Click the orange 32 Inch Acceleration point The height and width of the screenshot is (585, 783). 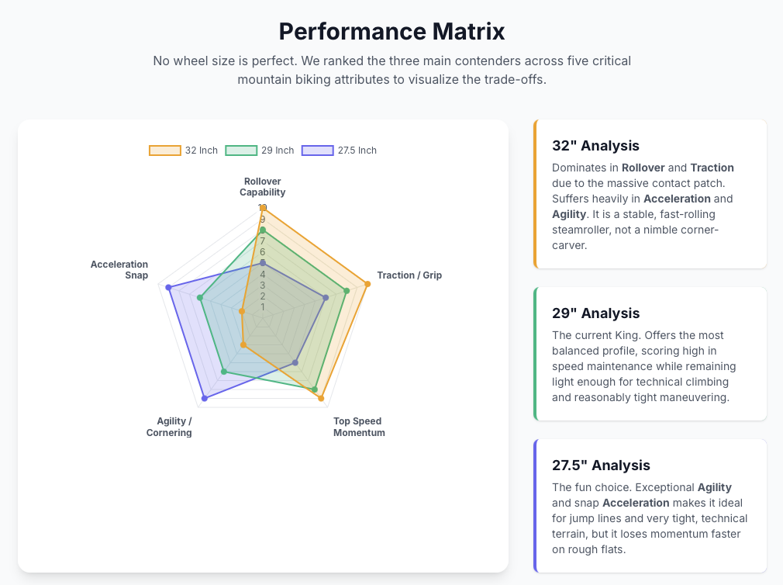tap(242, 312)
